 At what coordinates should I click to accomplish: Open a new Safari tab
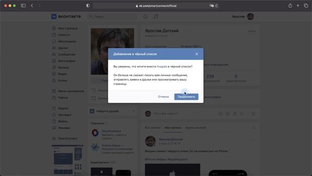(298, 5)
